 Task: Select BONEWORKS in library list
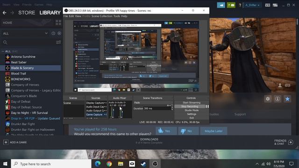(21, 79)
